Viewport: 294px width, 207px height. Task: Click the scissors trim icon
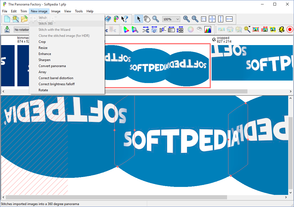[x=145, y=29]
